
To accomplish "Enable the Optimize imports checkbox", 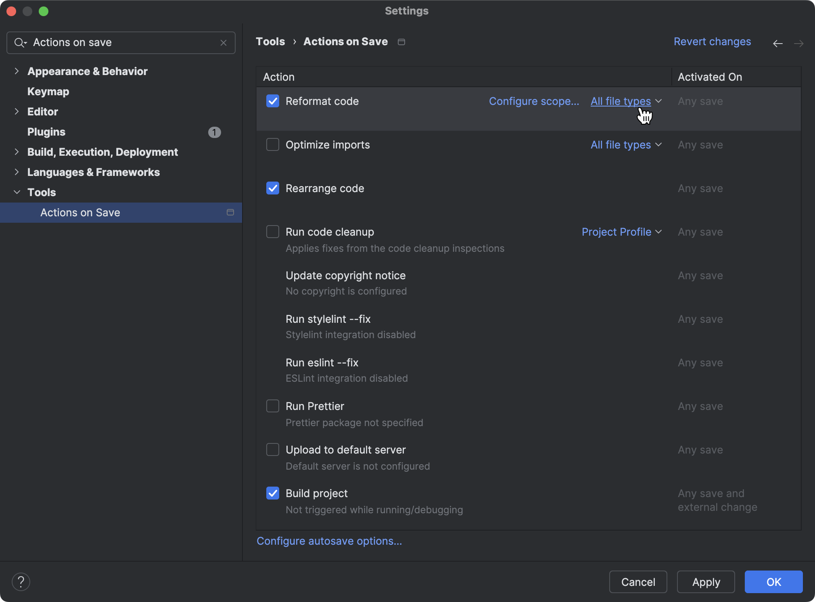I will tap(272, 144).
